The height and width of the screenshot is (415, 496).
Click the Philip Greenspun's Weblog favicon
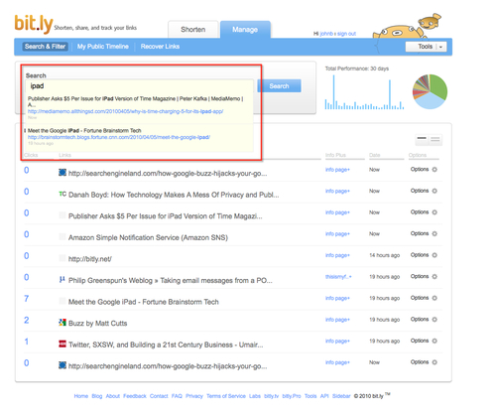pos(62,280)
